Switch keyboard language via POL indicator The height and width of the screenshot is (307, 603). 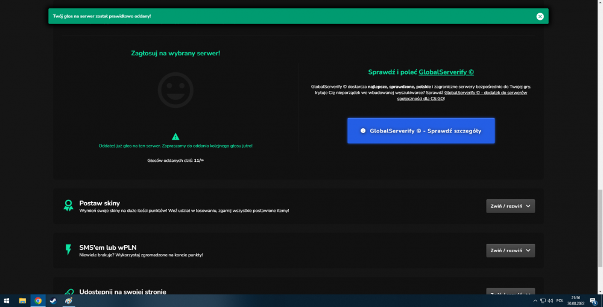coord(560,301)
